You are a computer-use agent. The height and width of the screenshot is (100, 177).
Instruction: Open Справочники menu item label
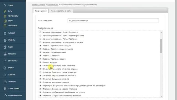[x=14, y=89]
